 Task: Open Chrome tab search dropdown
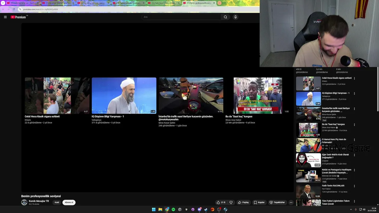(x=3, y=3)
